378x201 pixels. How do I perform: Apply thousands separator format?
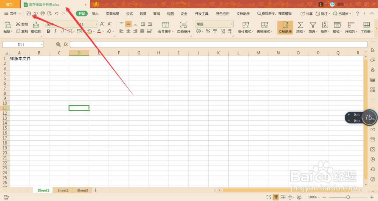[215, 31]
